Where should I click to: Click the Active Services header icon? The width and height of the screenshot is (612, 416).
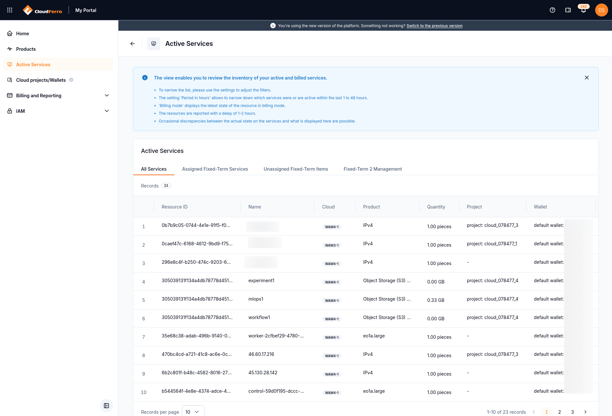pos(154,44)
